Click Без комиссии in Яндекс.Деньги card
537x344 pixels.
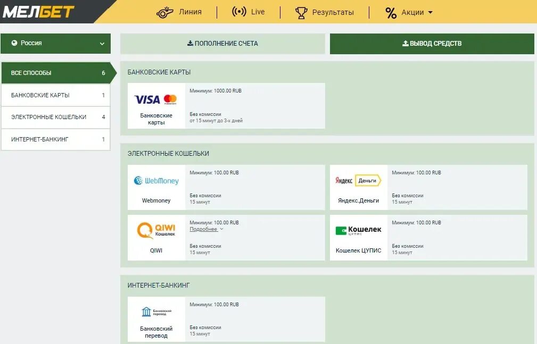coord(408,196)
